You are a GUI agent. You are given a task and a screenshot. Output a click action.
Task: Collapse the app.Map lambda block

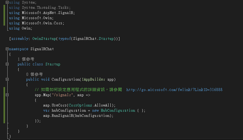pyautogui.click(x=7, y=95)
